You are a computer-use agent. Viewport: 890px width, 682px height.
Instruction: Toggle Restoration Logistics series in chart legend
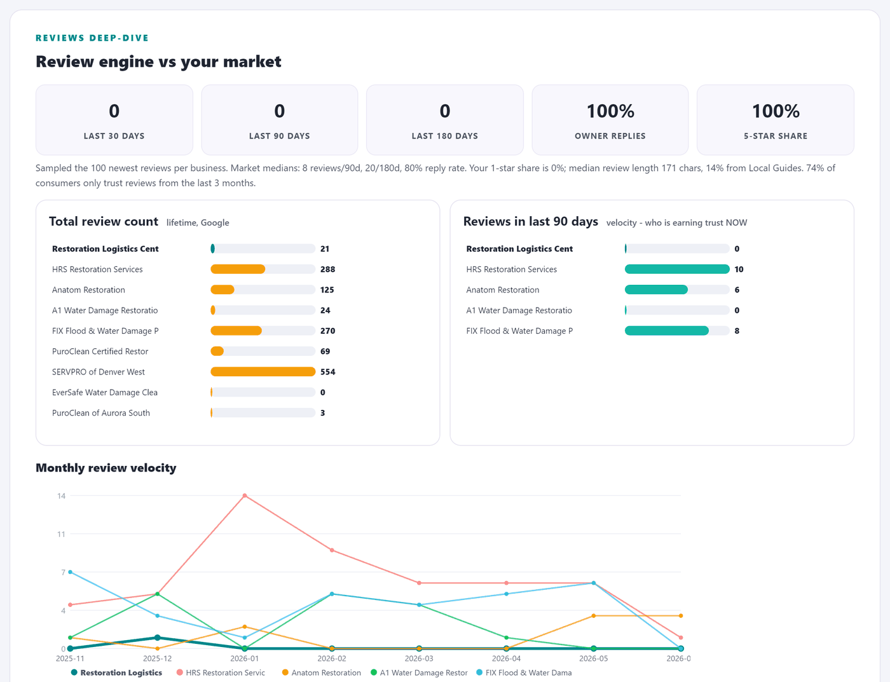point(116,672)
